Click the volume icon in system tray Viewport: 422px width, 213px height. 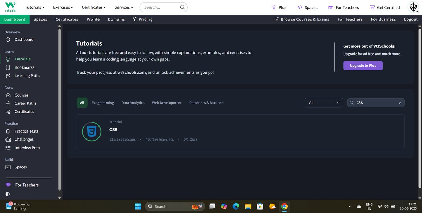tap(386, 206)
